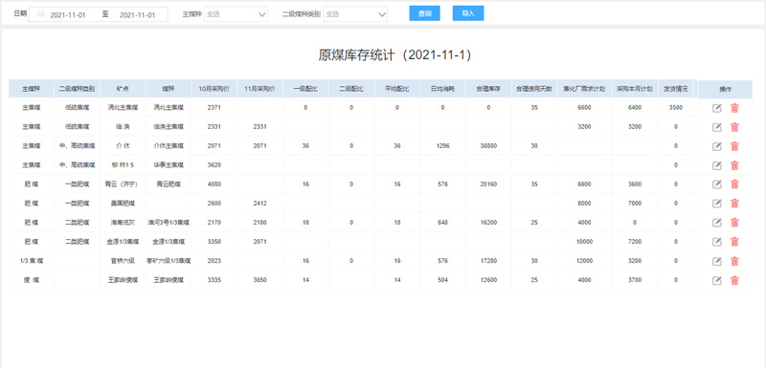The height and width of the screenshot is (368, 766).
Task: Select cell value 2412 in 11月采购价
Action: point(259,204)
